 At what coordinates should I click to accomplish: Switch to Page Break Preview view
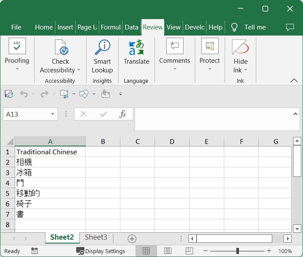[x=189, y=251]
